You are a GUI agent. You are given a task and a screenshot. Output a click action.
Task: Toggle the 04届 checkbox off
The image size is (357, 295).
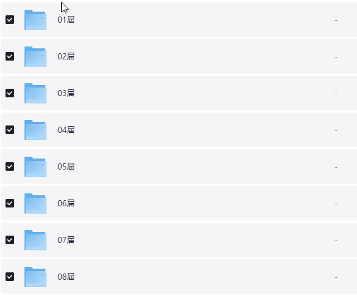[10, 130]
